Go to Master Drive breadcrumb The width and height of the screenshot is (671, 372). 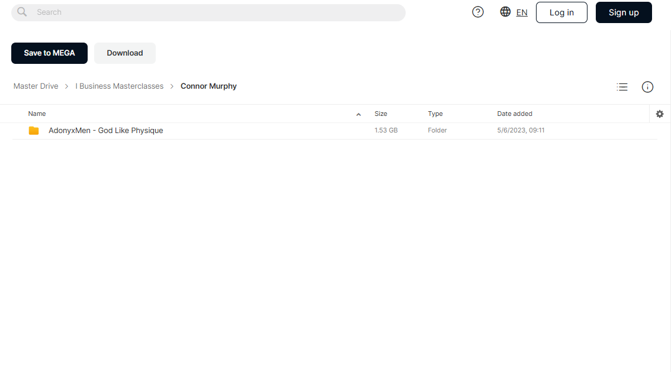(36, 86)
